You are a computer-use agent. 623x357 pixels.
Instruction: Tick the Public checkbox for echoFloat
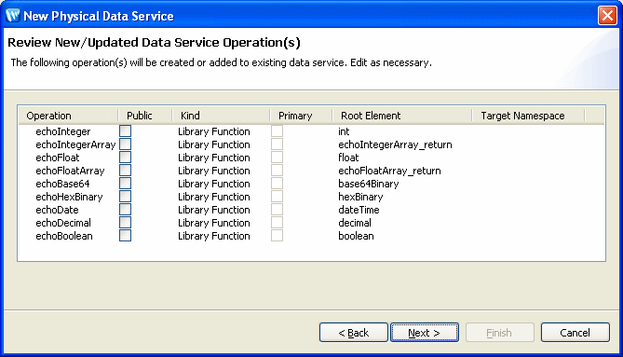coord(125,158)
